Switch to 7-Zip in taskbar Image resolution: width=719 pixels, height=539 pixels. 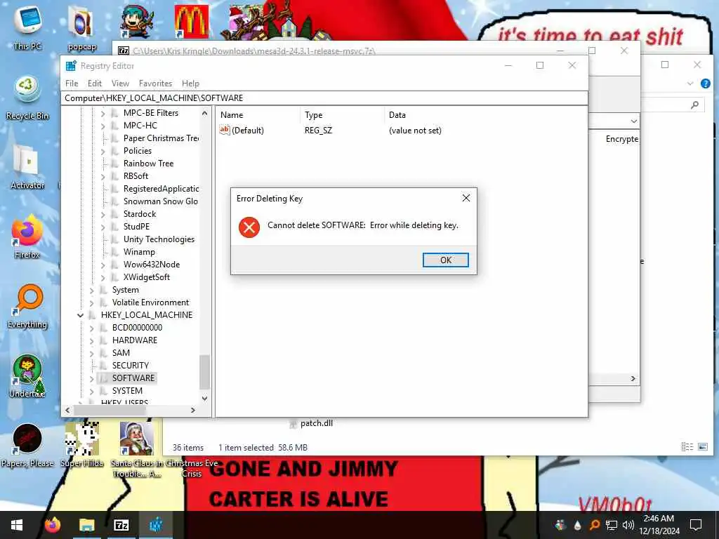(x=121, y=525)
